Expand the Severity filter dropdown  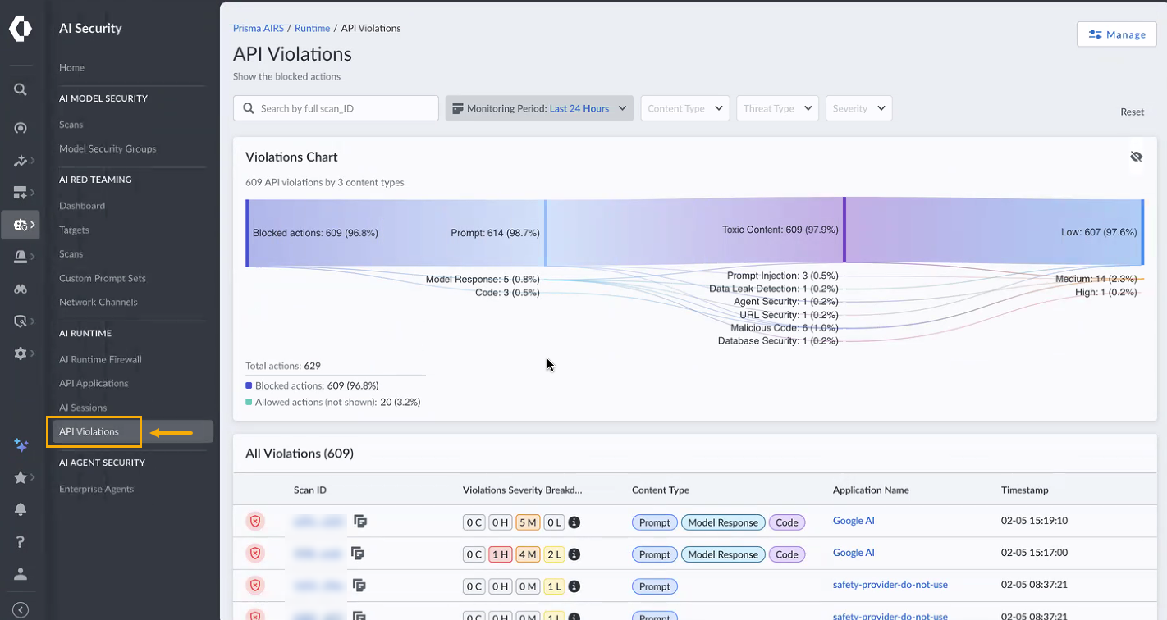click(858, 108)
